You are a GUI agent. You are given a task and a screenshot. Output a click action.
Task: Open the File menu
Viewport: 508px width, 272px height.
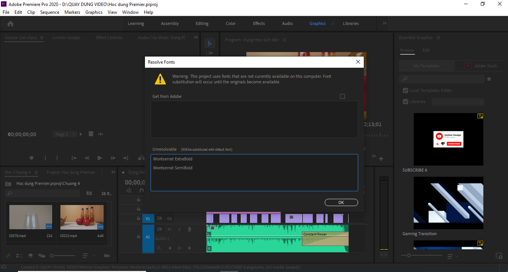pyautogui.click(x=6, y=12)
